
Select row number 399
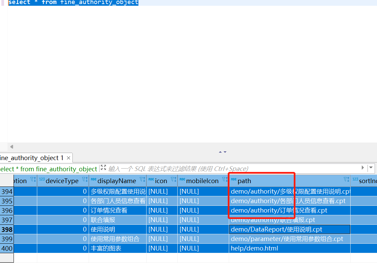(x=7, y=239)
